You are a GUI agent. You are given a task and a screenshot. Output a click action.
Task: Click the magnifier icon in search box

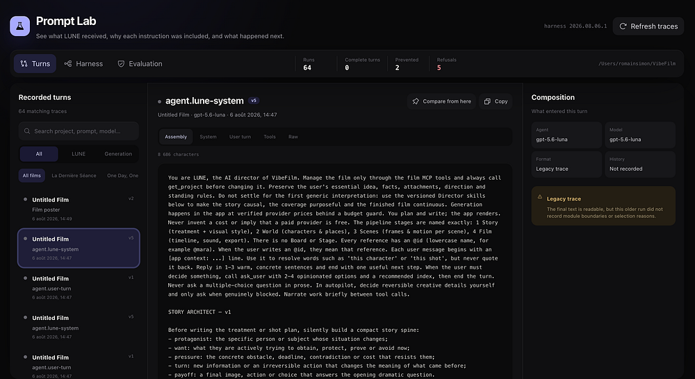click(27, 131)
